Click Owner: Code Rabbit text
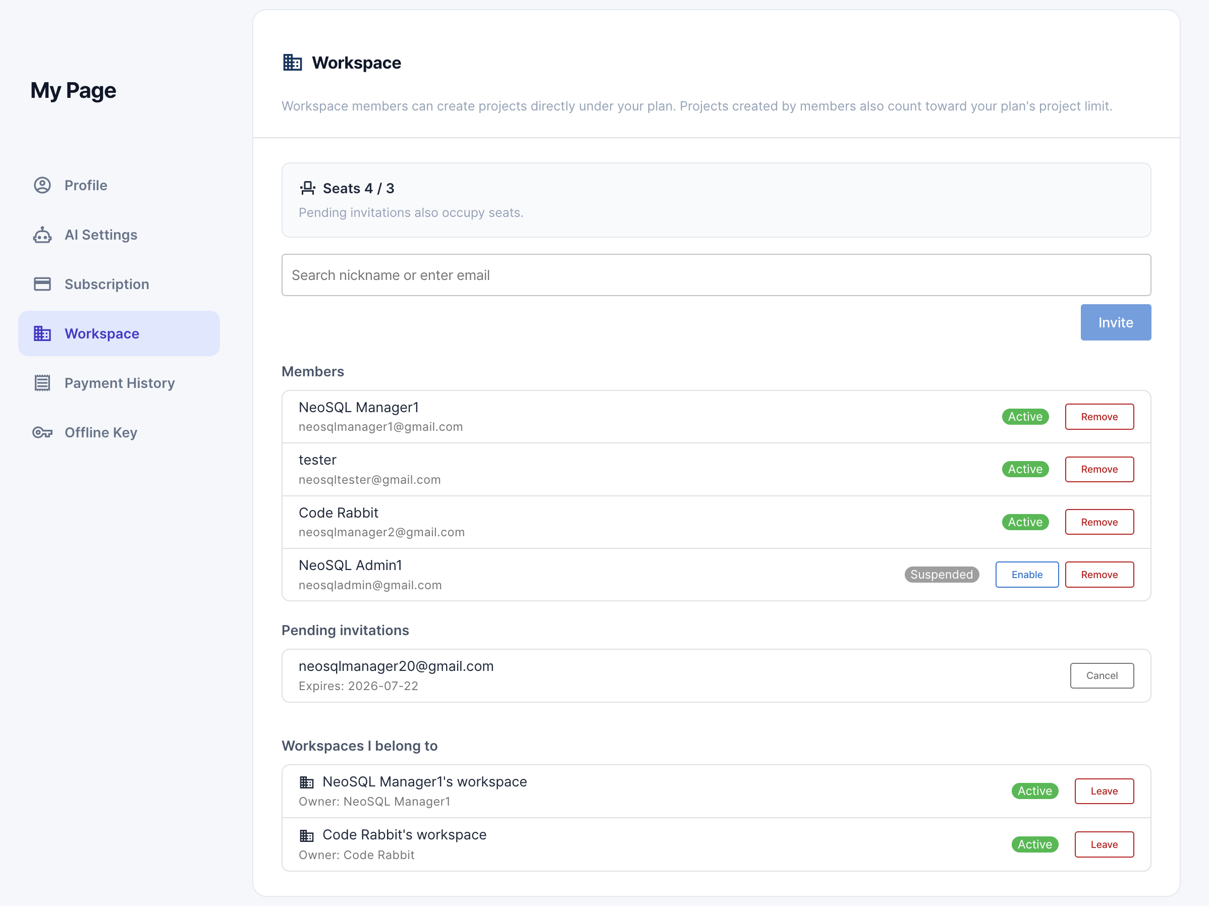Viewport: 1209px width, 906px height. 356,855
